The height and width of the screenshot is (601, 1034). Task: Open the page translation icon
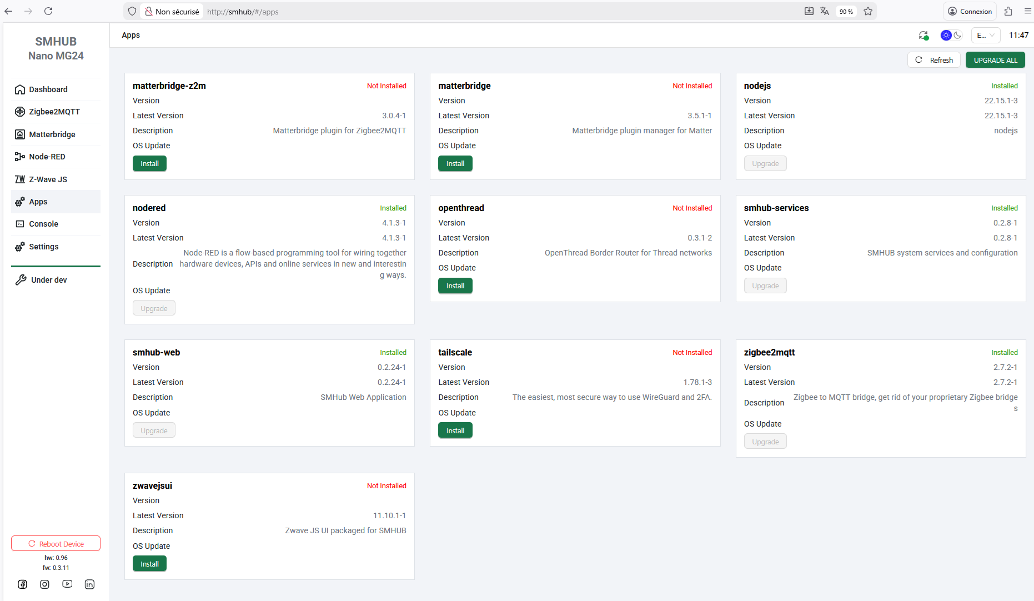(x=825, y=11)
